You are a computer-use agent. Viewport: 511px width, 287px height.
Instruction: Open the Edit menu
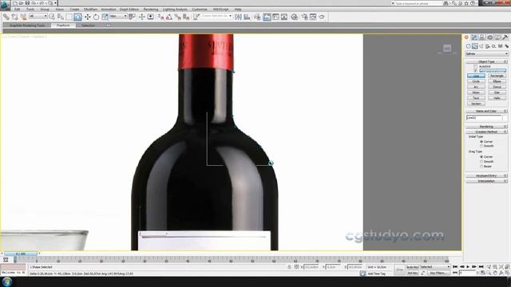18,10
